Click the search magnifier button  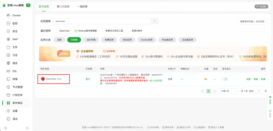click(x=155, y=21)
